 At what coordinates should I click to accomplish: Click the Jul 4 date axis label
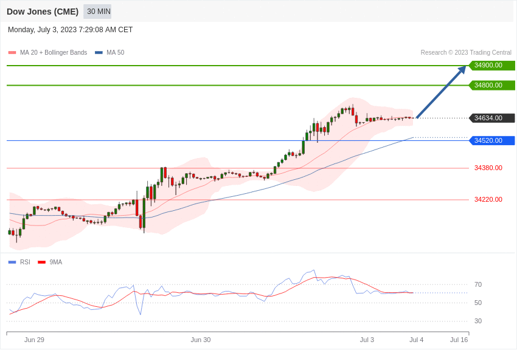click(x=417, y=340)
